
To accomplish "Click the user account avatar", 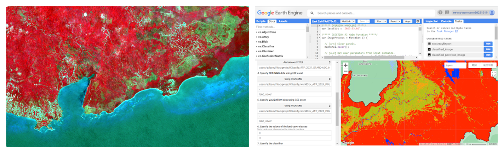I will [x=492, y=13].
